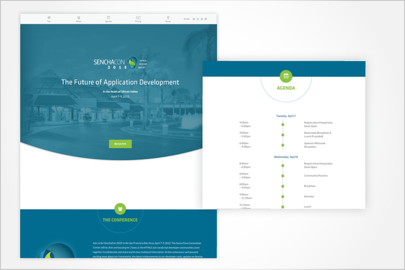Viewport: 405px width, 270px height.
Task: Click the green people icon above The Conference
Action: coord(120,209)
